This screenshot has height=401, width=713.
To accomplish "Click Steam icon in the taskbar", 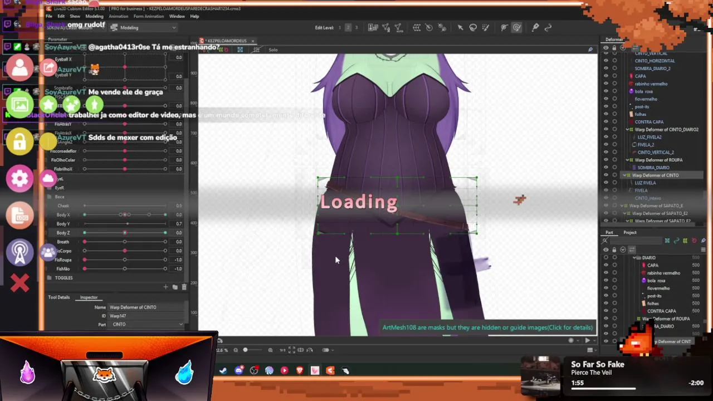I will point(223,370).
